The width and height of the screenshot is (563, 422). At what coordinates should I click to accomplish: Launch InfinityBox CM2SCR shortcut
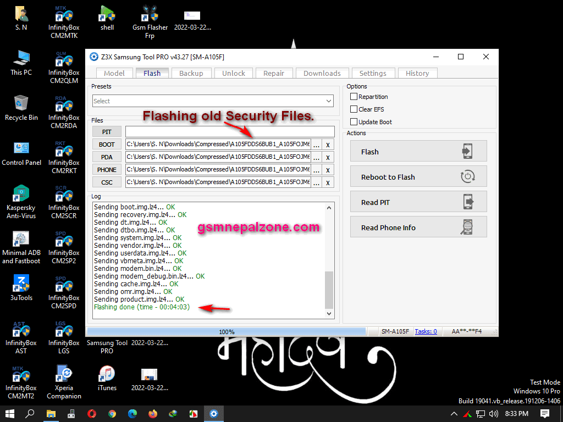64,202
